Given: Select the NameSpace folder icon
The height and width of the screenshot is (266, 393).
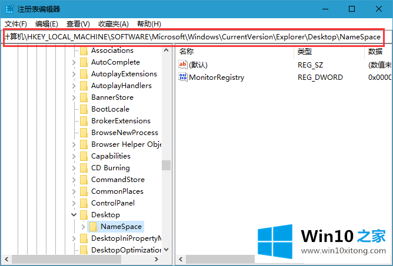Looking at the screenshot, I should tap(93, 227).
